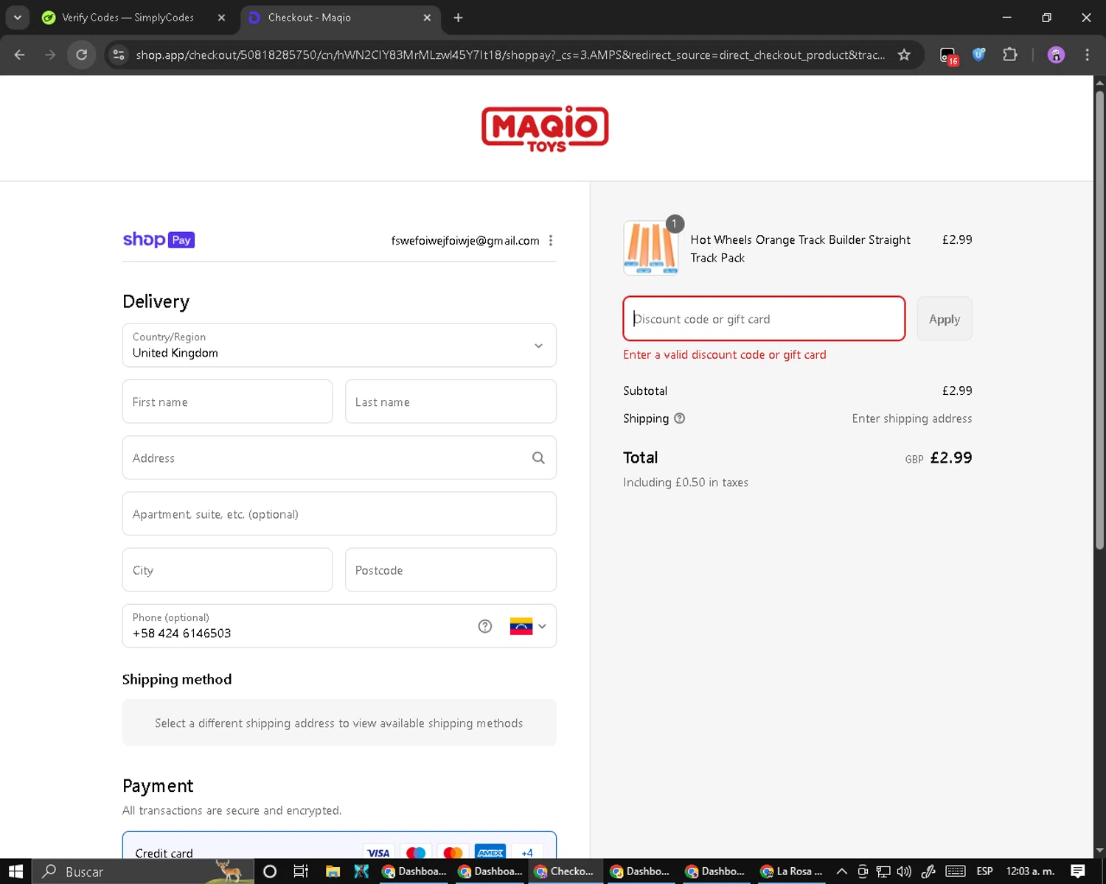Expand the Country/Region dropdown

pos(339,345)
